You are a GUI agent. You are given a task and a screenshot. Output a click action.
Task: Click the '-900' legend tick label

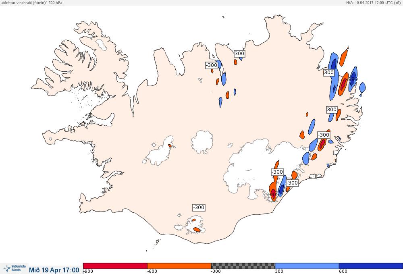pyautogui.click(x=88, y=272)
